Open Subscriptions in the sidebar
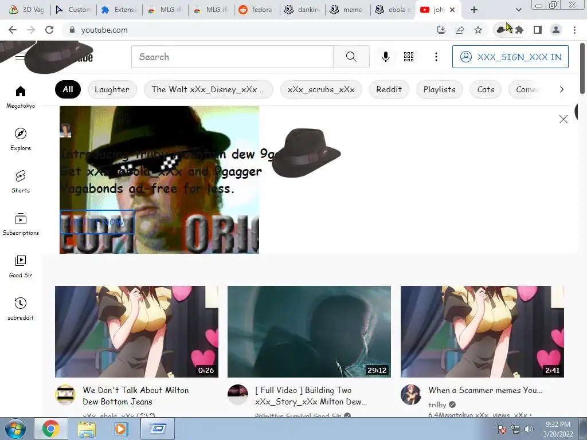Image resolution: width=587 pixels, height=440 pixels. pyautogui.click(x=21, y=224)
